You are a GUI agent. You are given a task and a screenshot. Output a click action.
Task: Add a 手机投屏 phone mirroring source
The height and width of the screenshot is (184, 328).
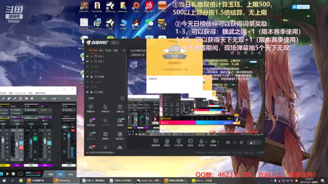pyautogui.click(x=179, y=143)
